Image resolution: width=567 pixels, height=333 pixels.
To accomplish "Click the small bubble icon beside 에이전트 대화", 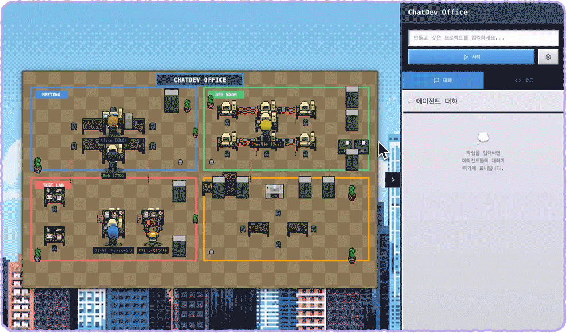I will click(410, 102).
